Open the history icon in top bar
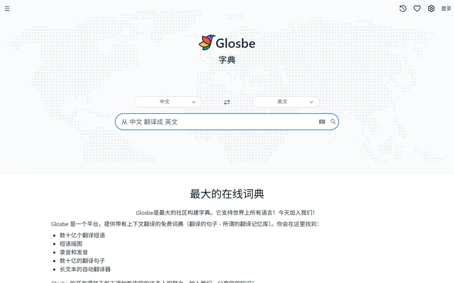The width and height of the screenshot is (454, 283). tap(403, 8)
